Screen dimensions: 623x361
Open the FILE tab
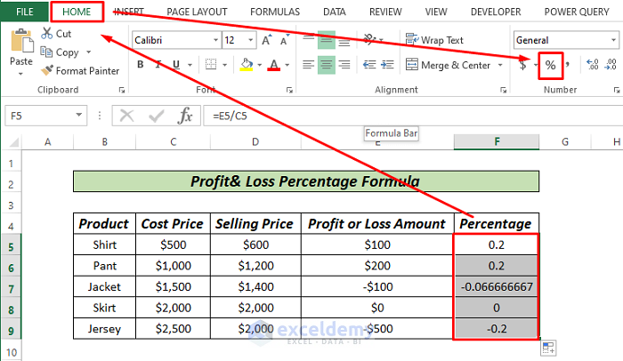tap(25, 12)
